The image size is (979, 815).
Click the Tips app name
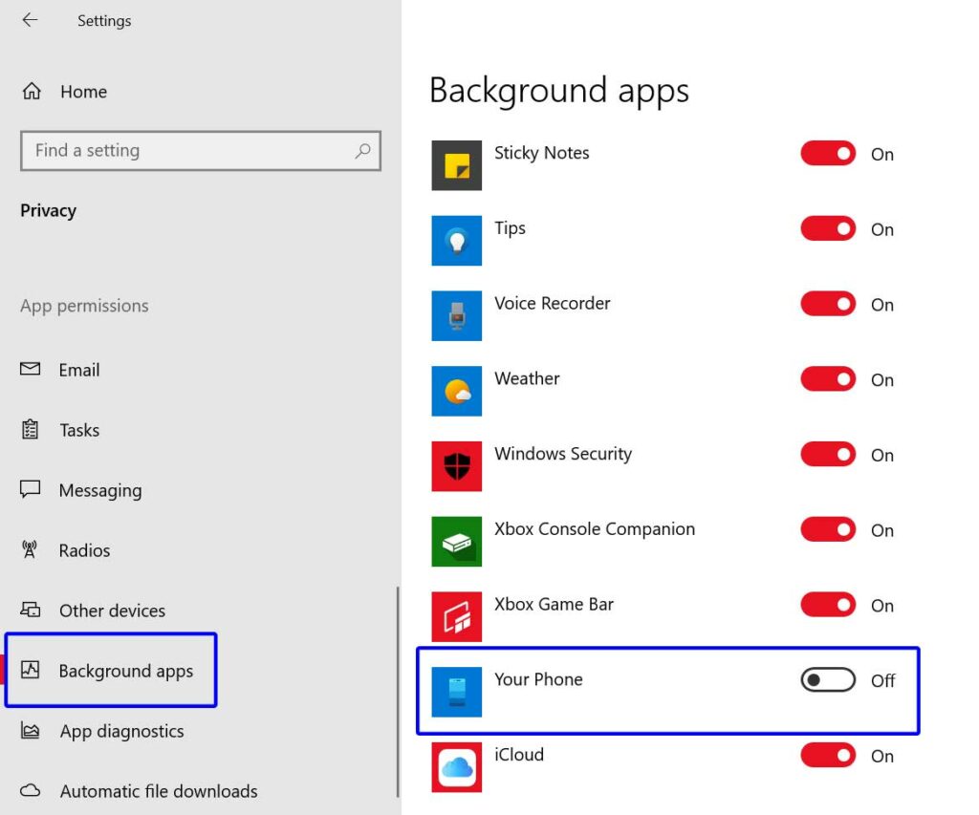click(511, 228)
